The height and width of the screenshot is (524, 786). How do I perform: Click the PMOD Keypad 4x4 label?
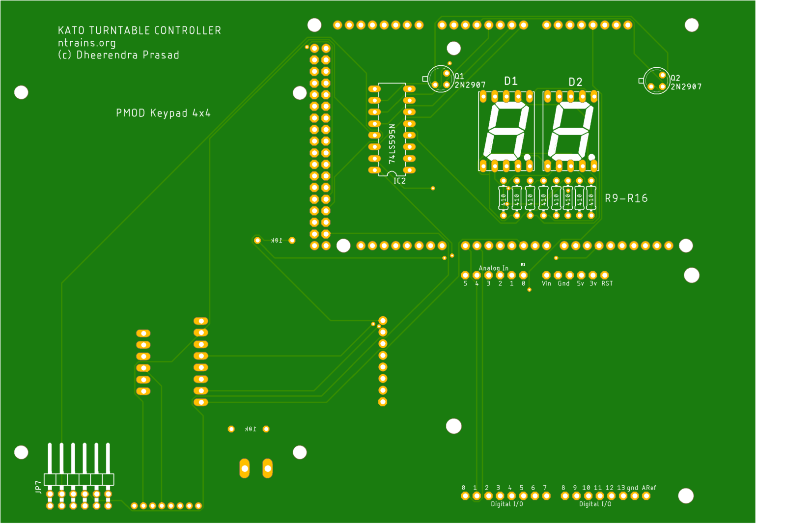(164, 113)
